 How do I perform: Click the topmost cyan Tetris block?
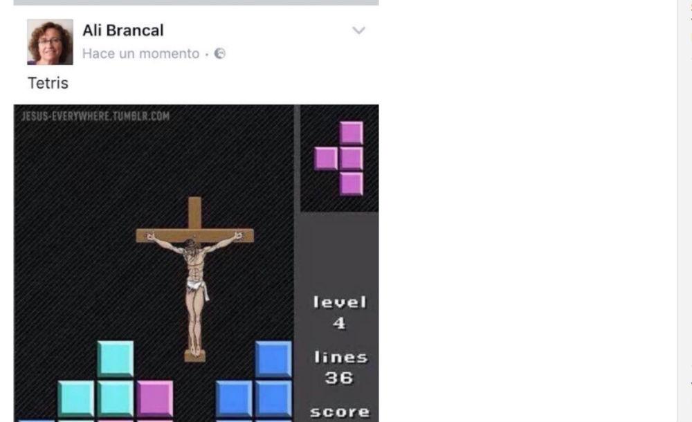click(115, 359)
